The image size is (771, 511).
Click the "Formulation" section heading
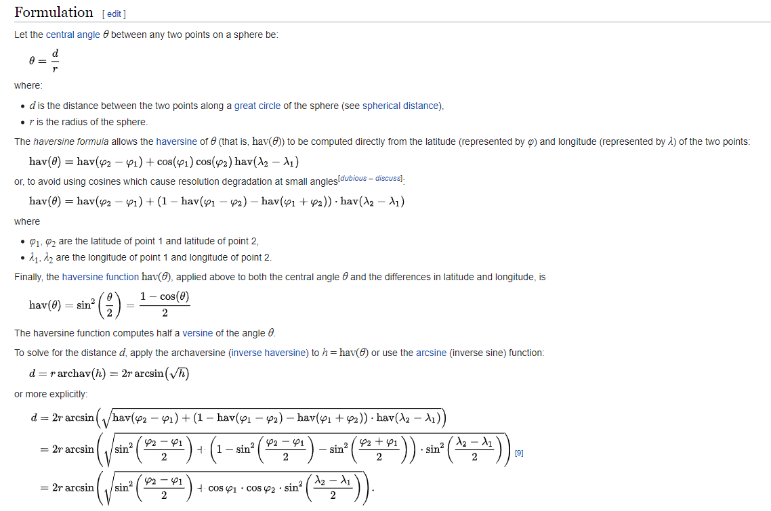click(x=54, y=12)
